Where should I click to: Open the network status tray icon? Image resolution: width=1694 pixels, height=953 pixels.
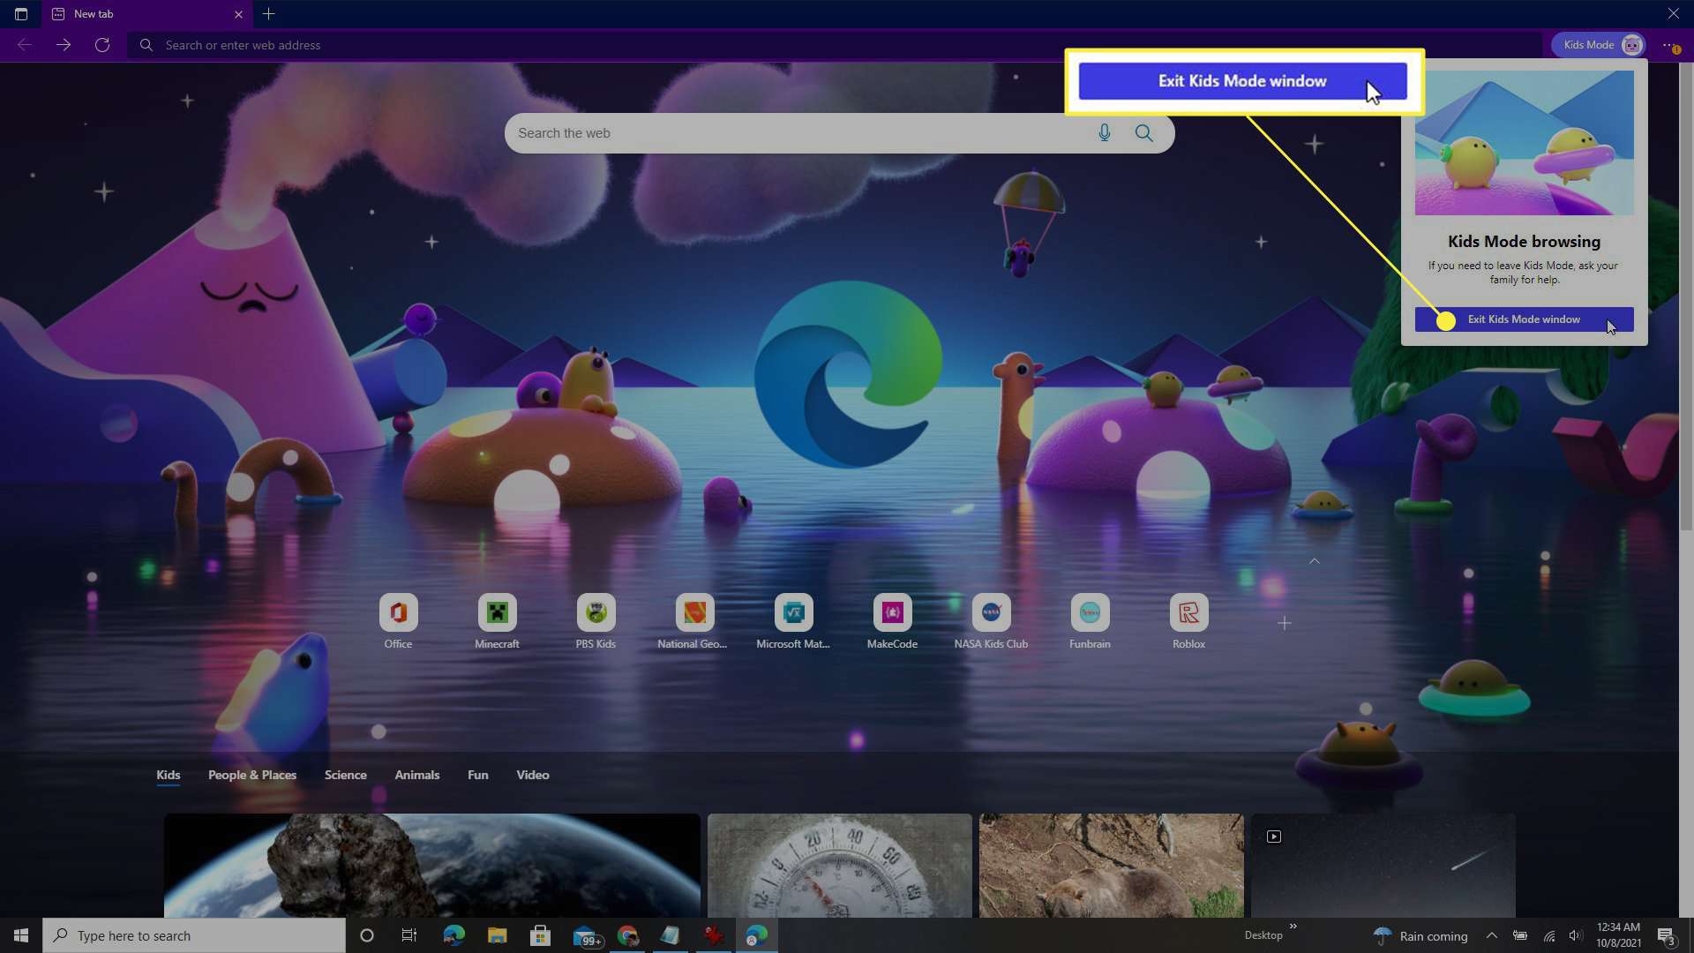point(1548,935)
